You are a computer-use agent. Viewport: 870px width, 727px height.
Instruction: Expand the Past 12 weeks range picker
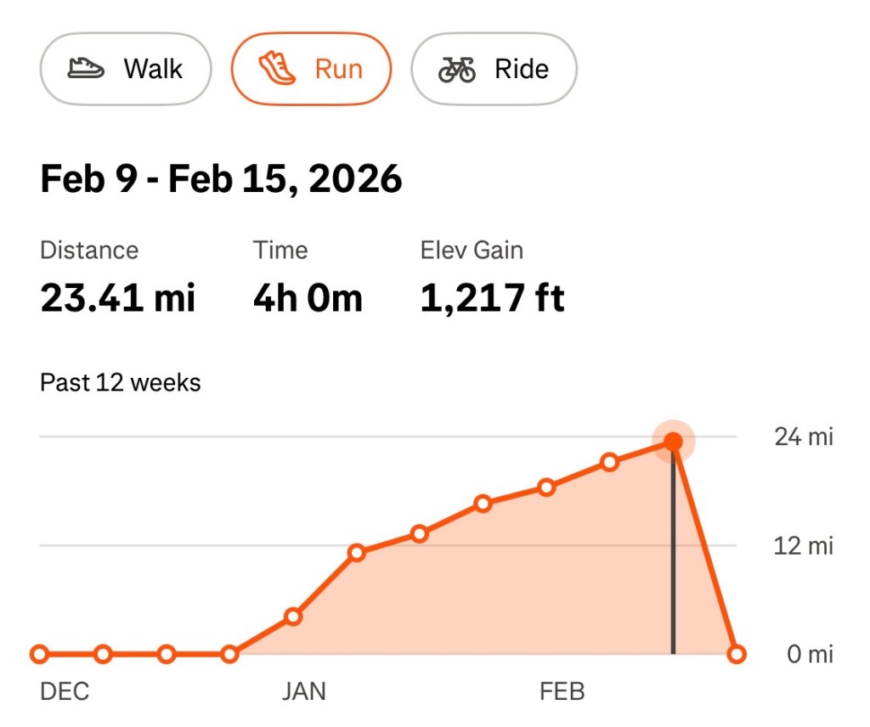[x=120, y=382]
